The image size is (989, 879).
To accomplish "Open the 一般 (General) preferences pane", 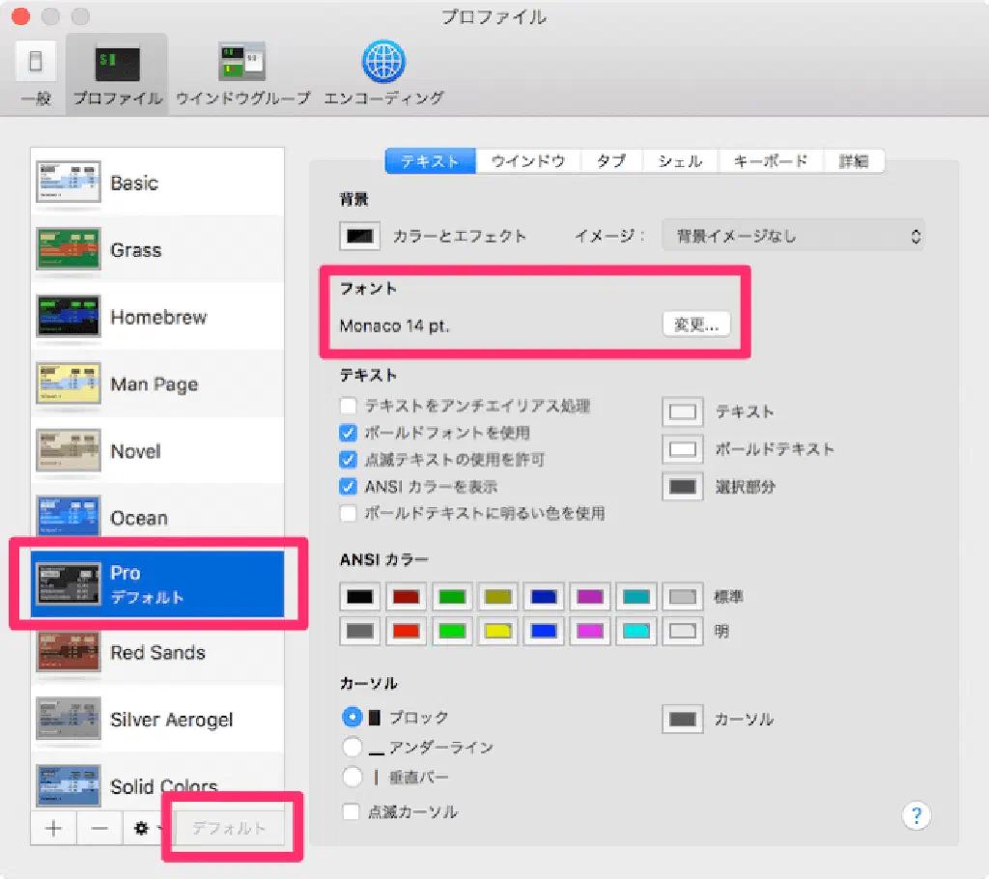I will click(x=35, y=74).
